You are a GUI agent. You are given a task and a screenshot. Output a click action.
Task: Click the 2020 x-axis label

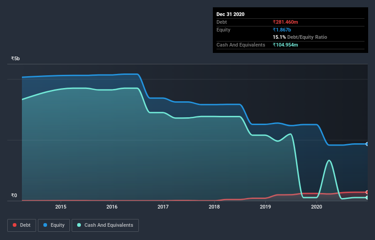pyautogui.click(x=317, y=207)
